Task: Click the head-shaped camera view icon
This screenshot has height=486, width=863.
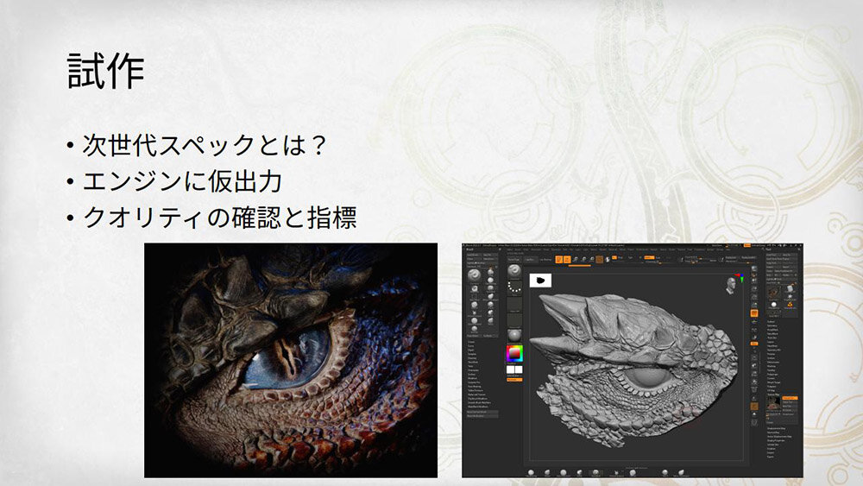Action: [731, 285]
